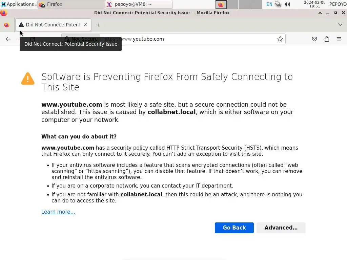Open the Firefox hamburger application menu
Viewport: 347px width, 260px height.
339,39
